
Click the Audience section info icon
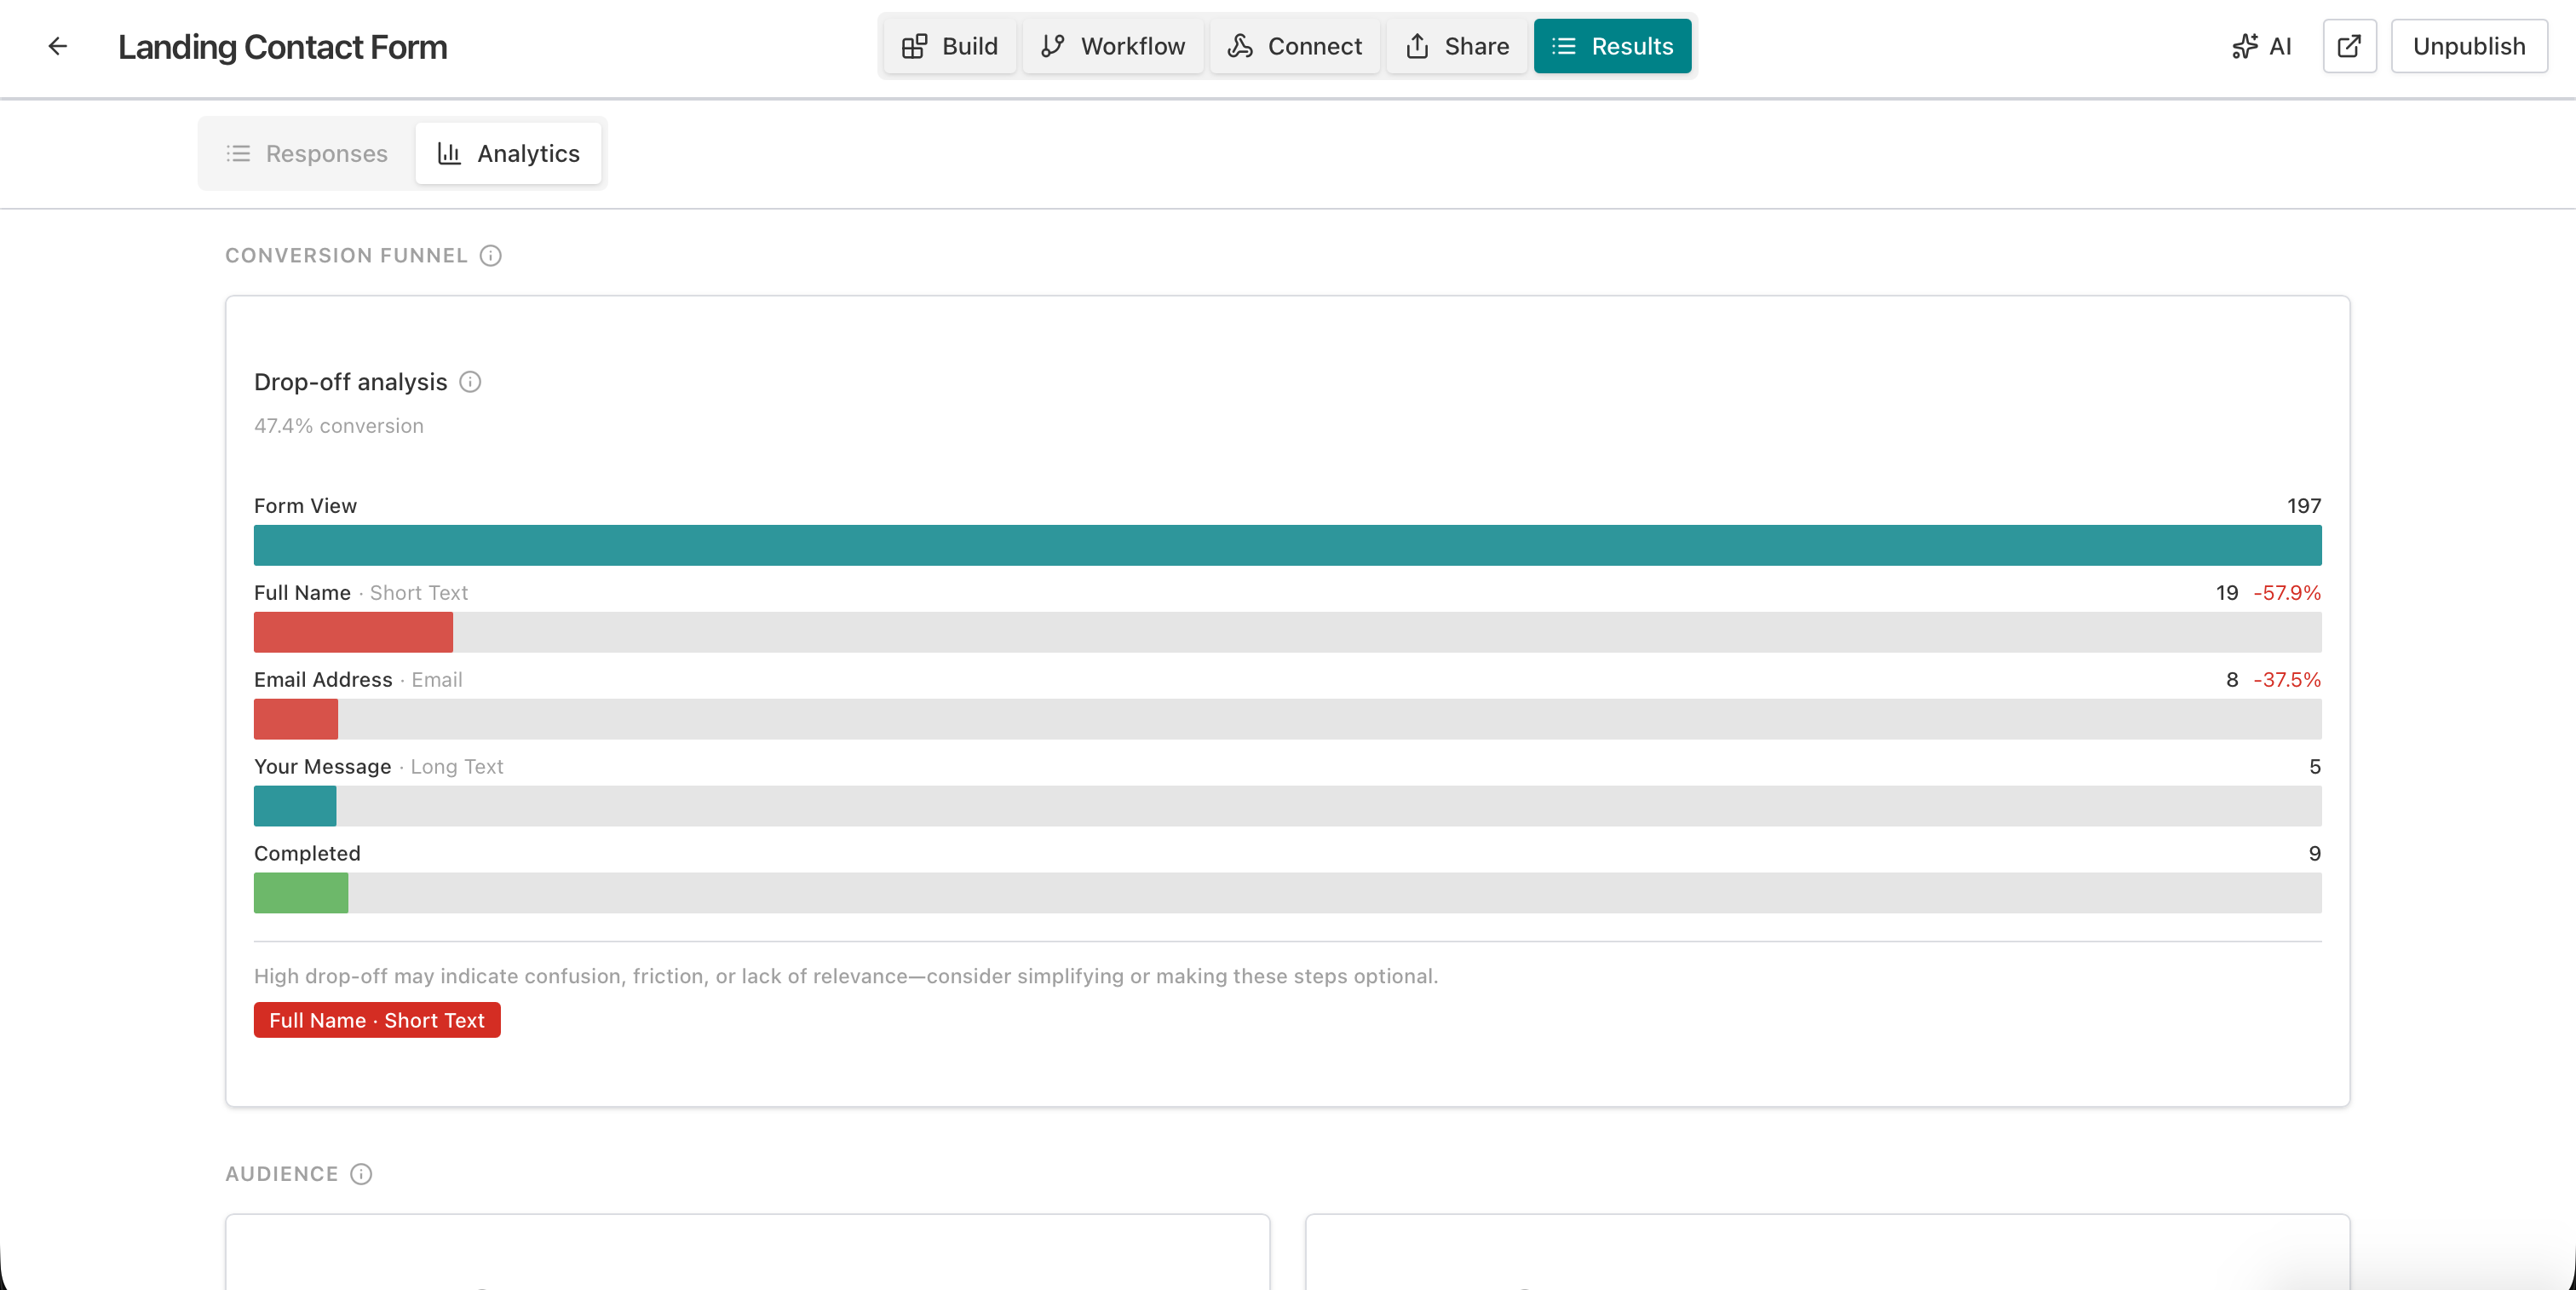pos(360,1174)
